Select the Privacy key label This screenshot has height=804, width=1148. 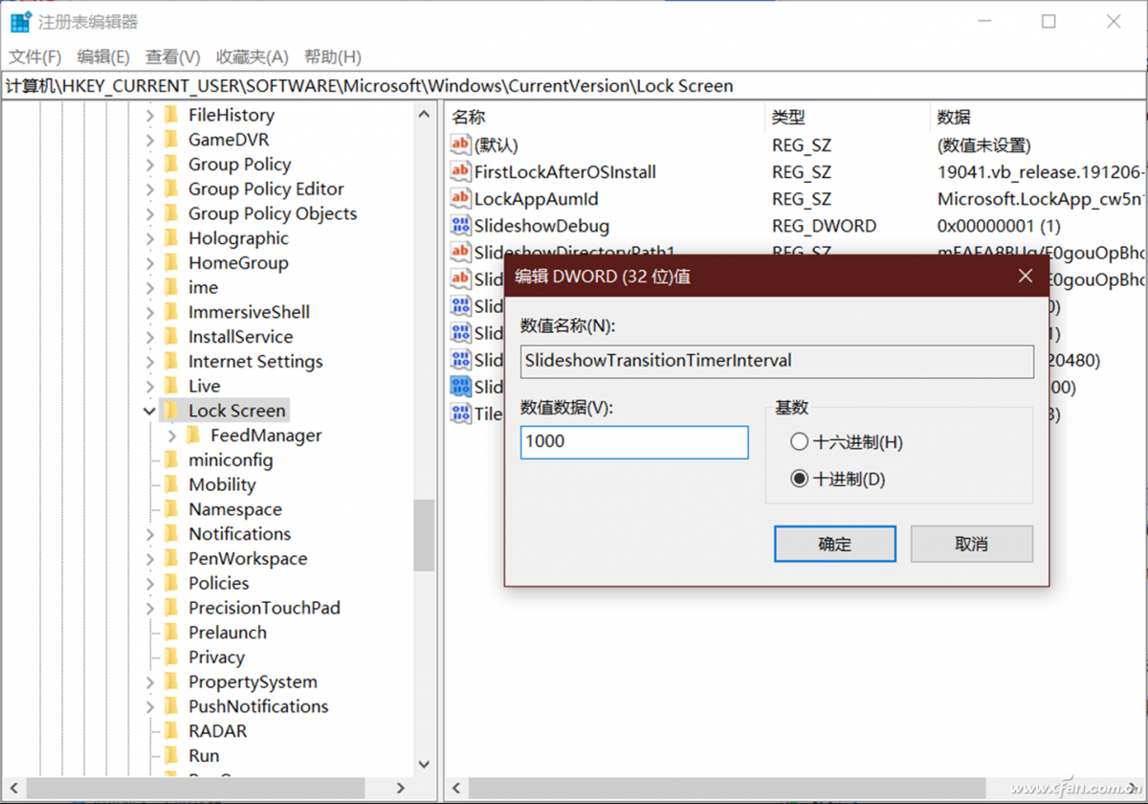coord(216,658)
